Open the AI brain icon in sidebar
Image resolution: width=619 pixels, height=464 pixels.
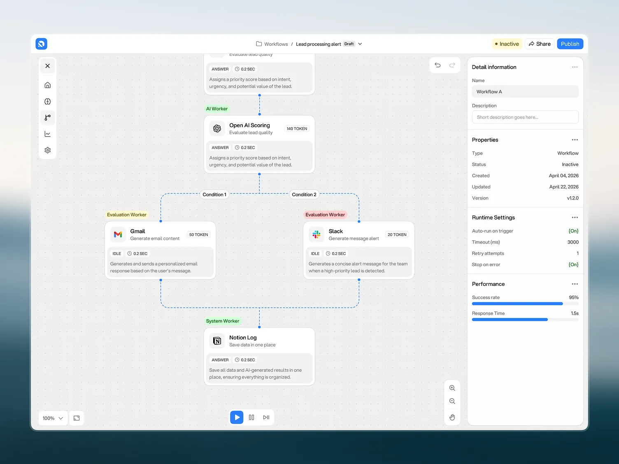[x=48, y=102]
